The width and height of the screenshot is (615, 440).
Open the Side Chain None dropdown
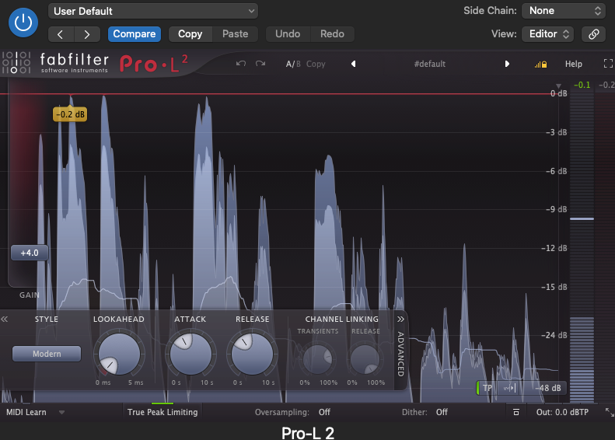click(564, 11)
